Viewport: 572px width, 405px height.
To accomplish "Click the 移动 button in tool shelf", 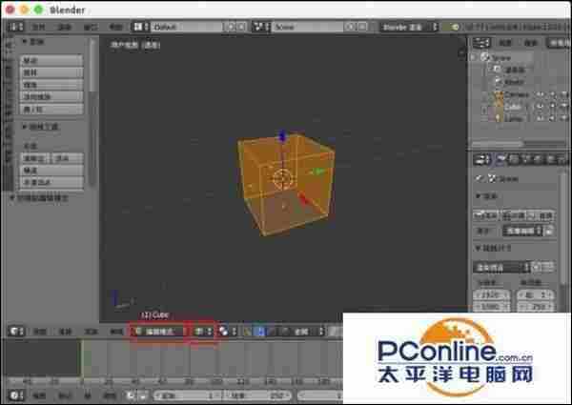I will pos(51,60).
